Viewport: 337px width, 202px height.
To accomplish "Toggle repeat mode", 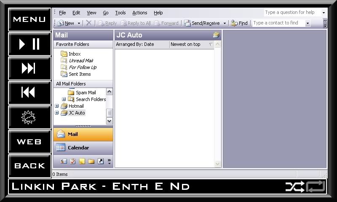I will point(316,186).
